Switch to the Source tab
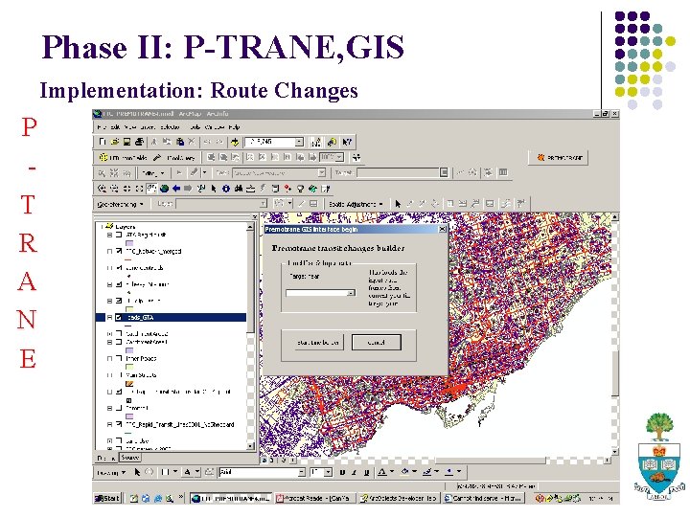Image resolution: width=690 pixels, height=517 pixels. coord(130,458)
